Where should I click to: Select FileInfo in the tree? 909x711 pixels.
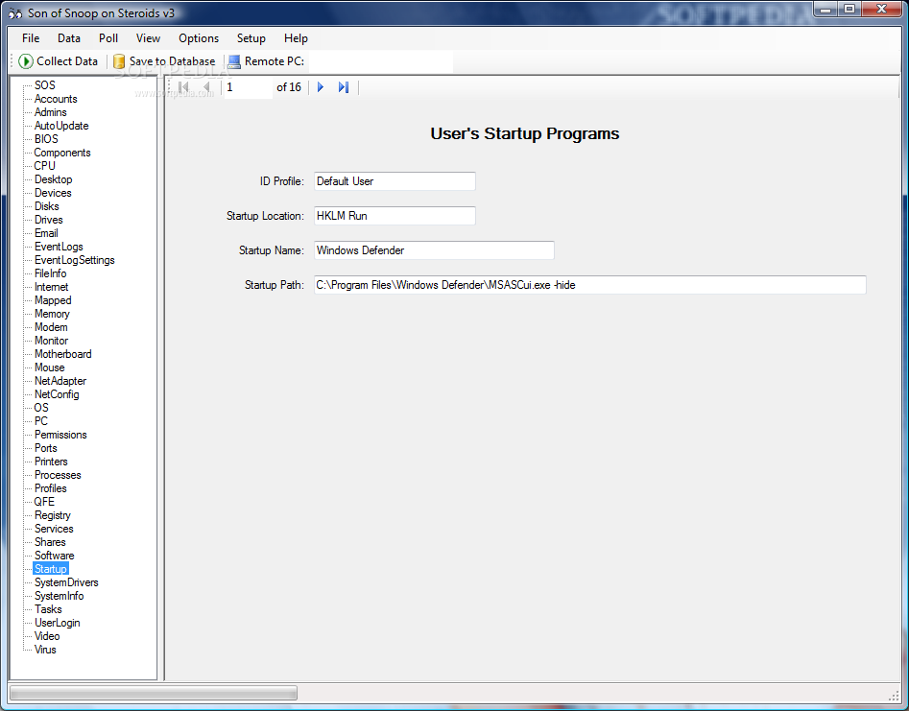click(51, 273)
